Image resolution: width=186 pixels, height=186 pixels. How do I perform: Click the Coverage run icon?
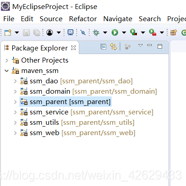click(x=133, y=32)
